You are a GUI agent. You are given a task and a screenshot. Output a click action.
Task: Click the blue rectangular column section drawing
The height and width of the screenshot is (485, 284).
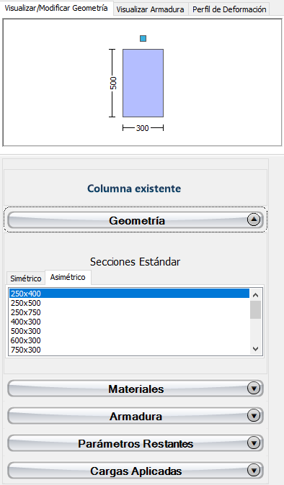tap(143, 83)
